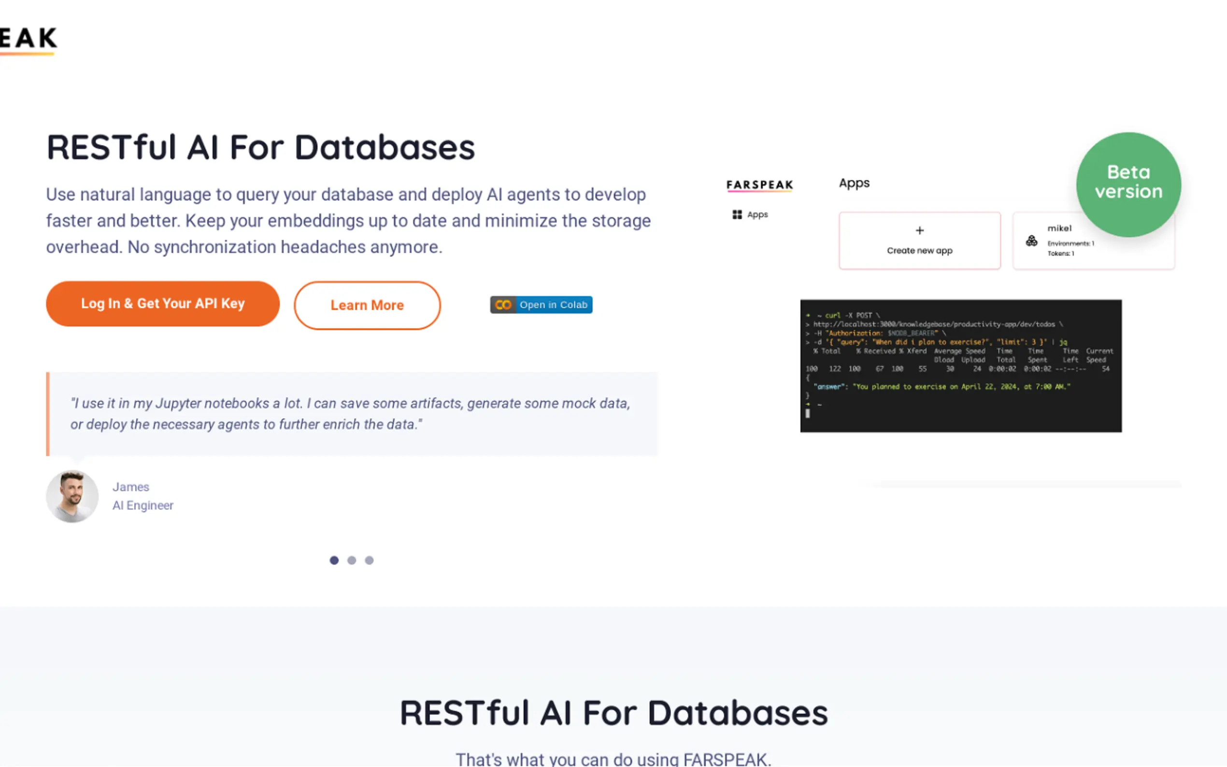Click the terminal curl screenshot
Image resolution: width=1227 pixels, height=767 pixels.
[960, 366]
